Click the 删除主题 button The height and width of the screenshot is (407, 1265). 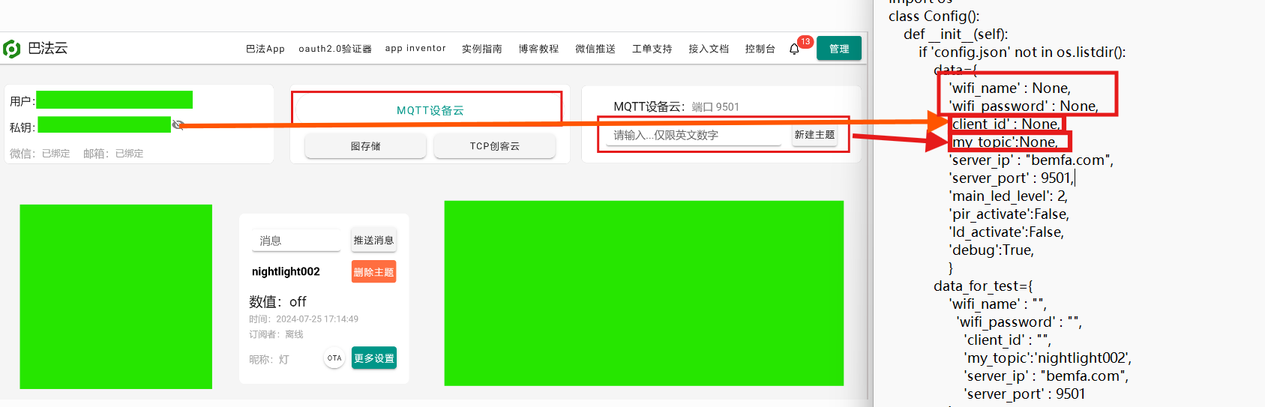click(x=373, y=272)
